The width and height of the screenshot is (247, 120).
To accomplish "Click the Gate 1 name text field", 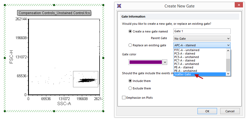I will [202, 31].
